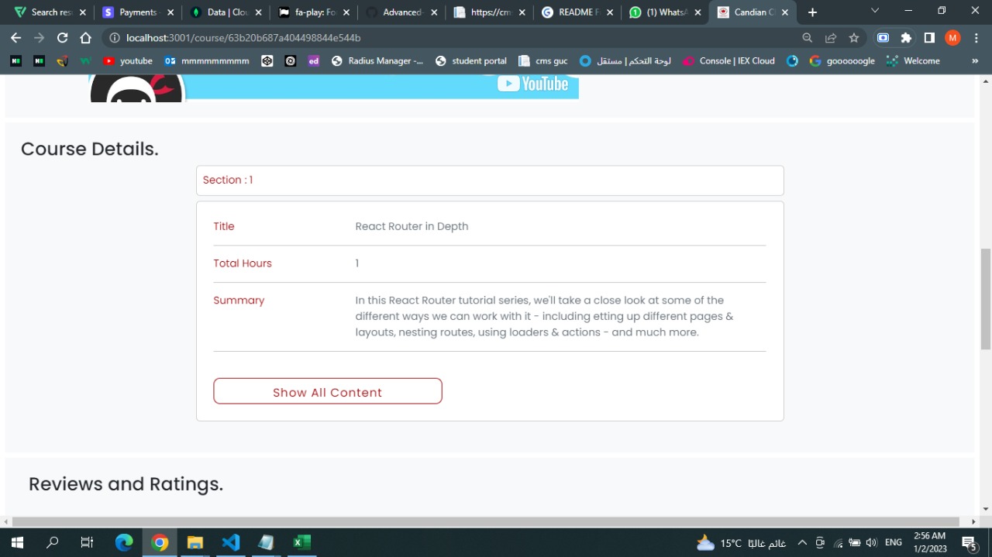Expand the Section : 1 panel
Screen dimensions: 992x557
coord(490,180)
